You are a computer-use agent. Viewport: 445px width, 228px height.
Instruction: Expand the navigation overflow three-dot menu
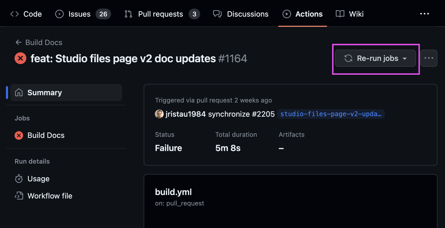point(424,14)
